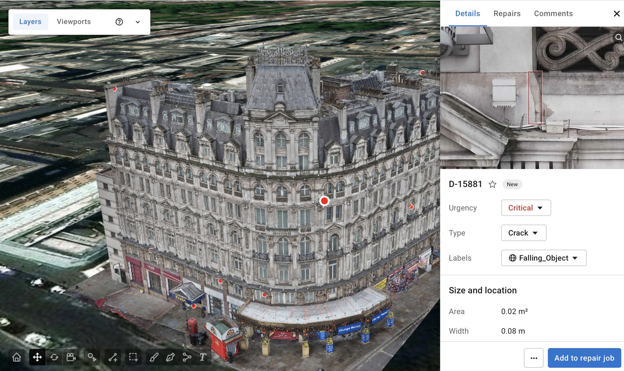Select the paintbrush annotation tool
The width and height of the screenshot is (624, 371).
(154, 357)
